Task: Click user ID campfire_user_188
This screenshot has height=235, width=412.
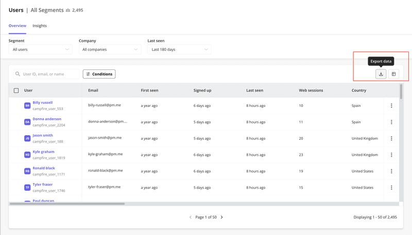Action: click(48, 141)
